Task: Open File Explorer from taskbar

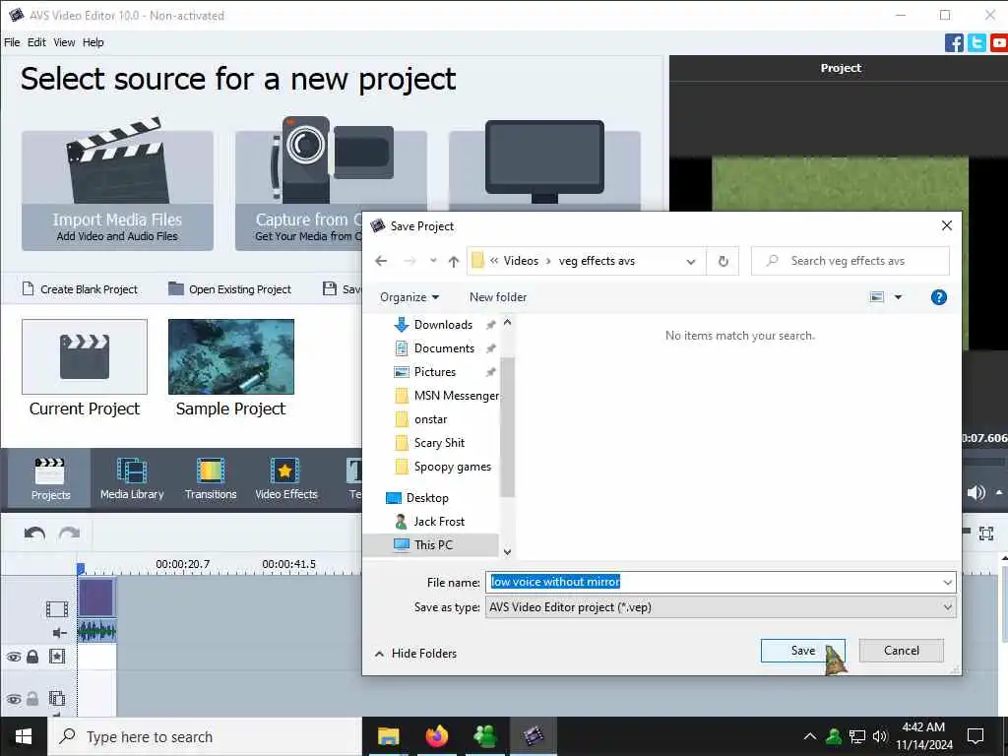Action: coord(388,736)
